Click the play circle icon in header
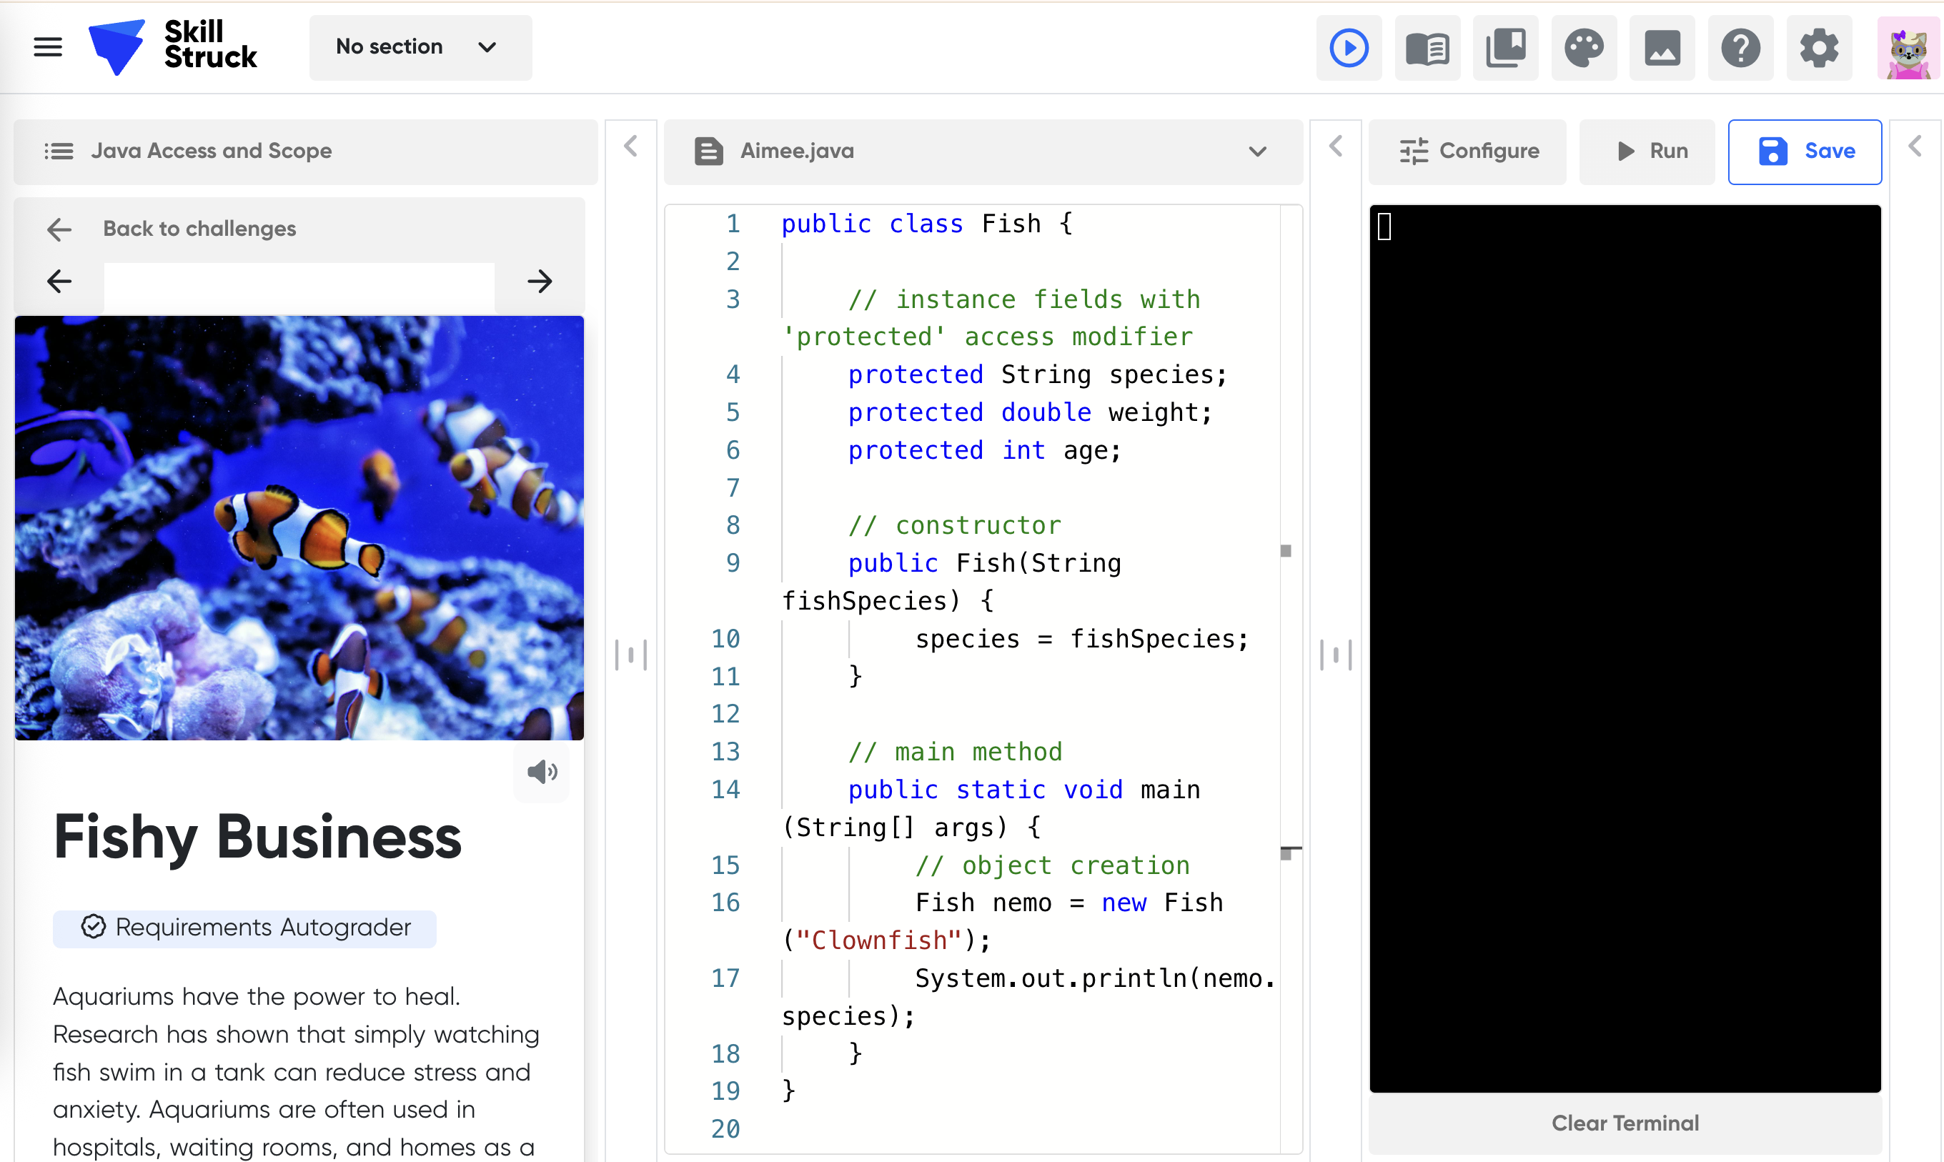 [1348, 49]
